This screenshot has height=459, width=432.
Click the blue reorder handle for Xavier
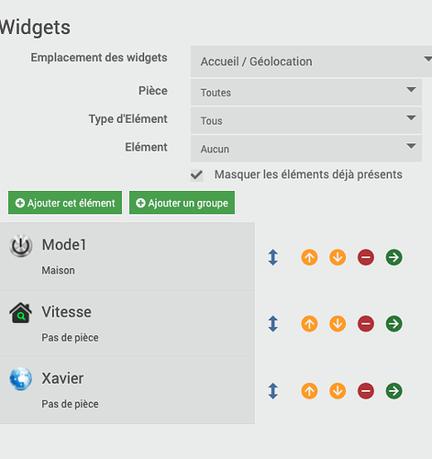[x=273, y=391]
